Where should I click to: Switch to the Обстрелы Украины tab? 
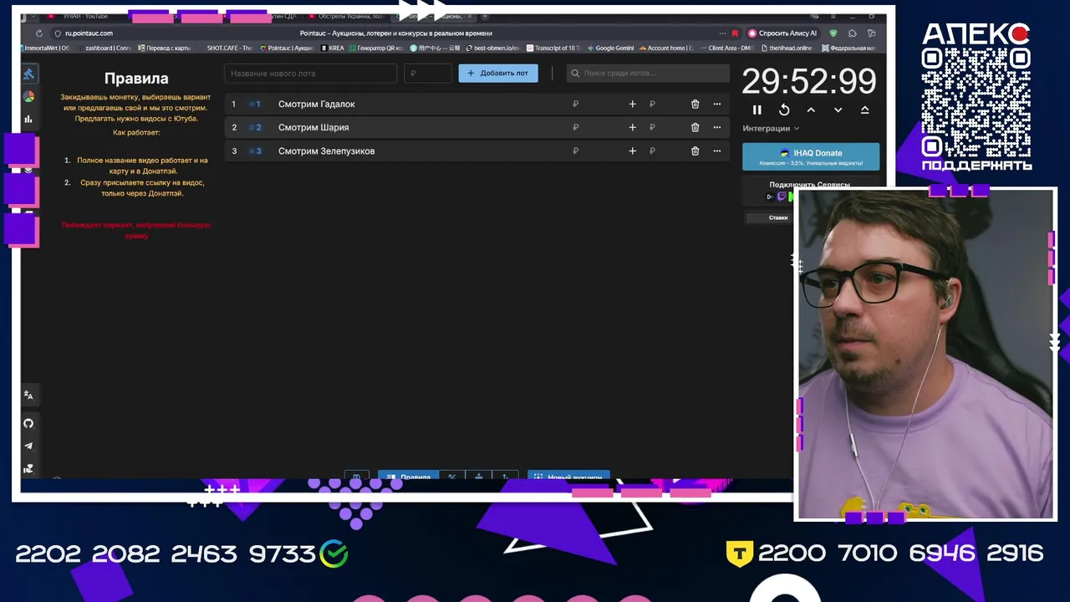[x=347, y=16]
